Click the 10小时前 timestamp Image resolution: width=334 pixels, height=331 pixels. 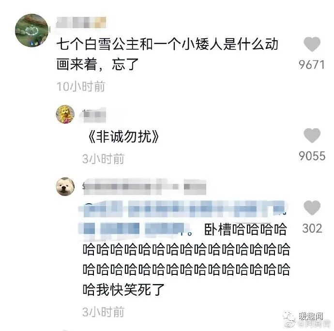click(81, 87)
